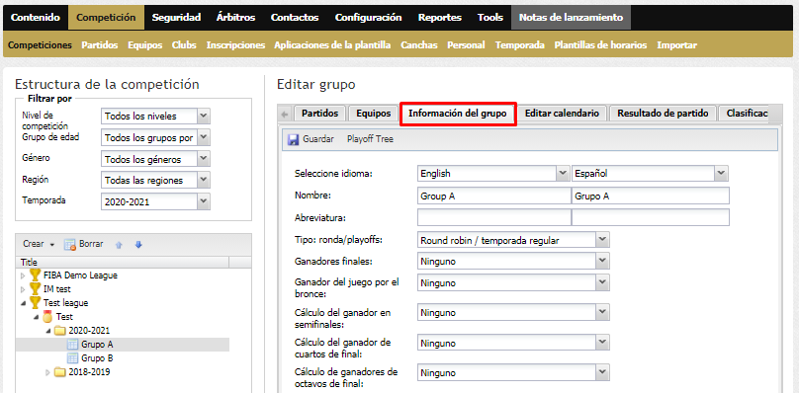Open the Ganadores finales dropdown

[603, 261]
